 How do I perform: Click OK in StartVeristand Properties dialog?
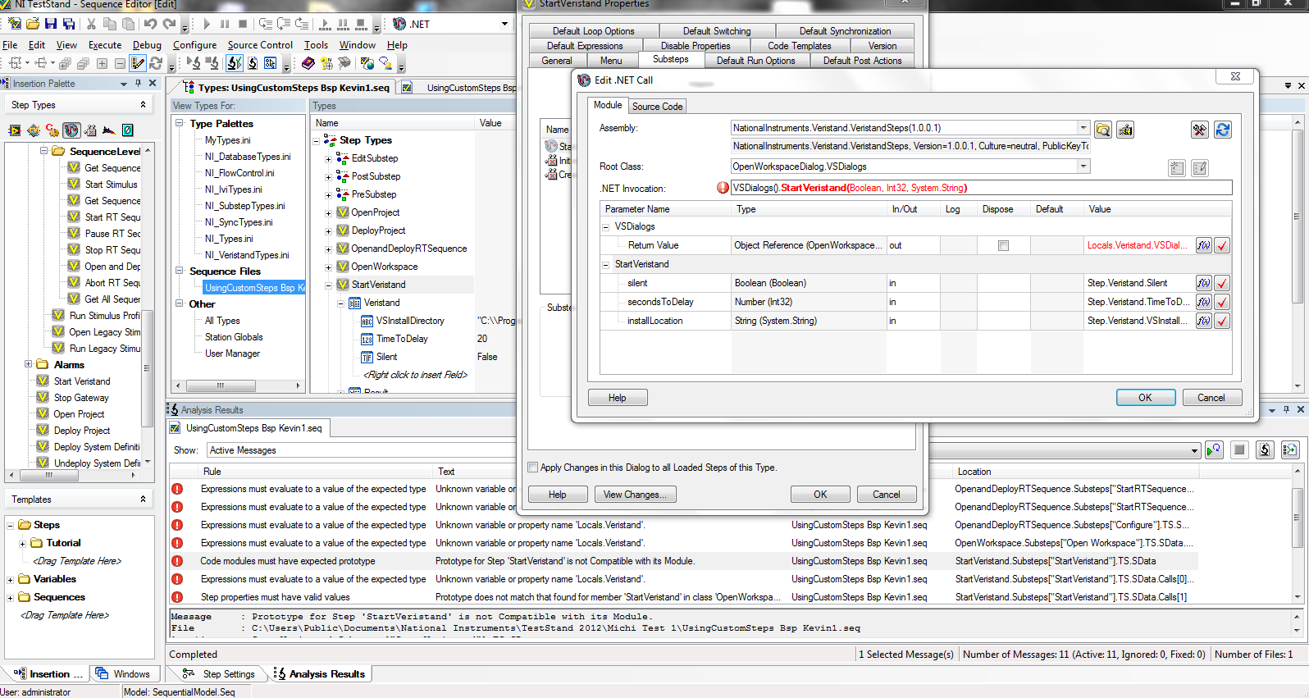click(x=820, y=495)
